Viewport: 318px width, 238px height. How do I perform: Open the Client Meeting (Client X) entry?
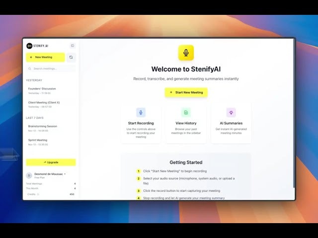coord(51,105)
